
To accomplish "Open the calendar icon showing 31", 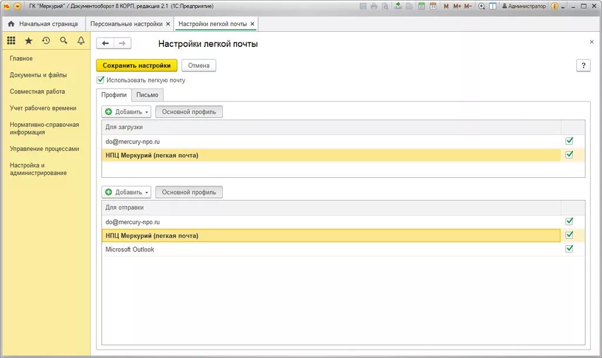I will (433, 6).
